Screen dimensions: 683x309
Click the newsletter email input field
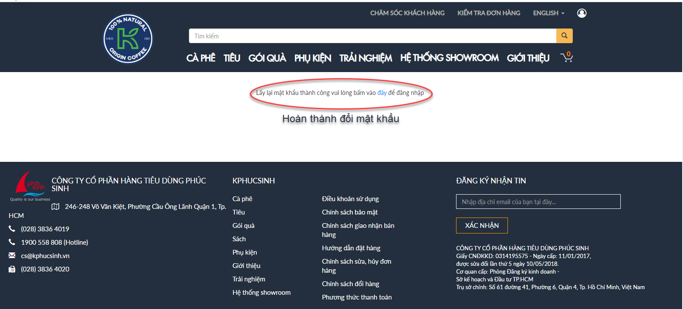coord(538,202)
